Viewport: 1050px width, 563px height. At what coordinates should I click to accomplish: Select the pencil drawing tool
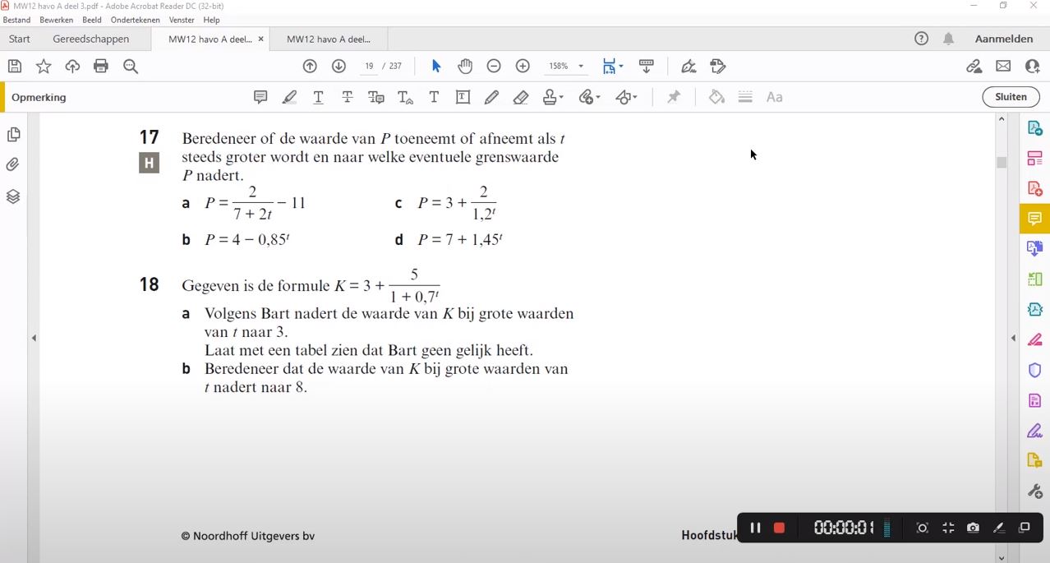[491, 97]
